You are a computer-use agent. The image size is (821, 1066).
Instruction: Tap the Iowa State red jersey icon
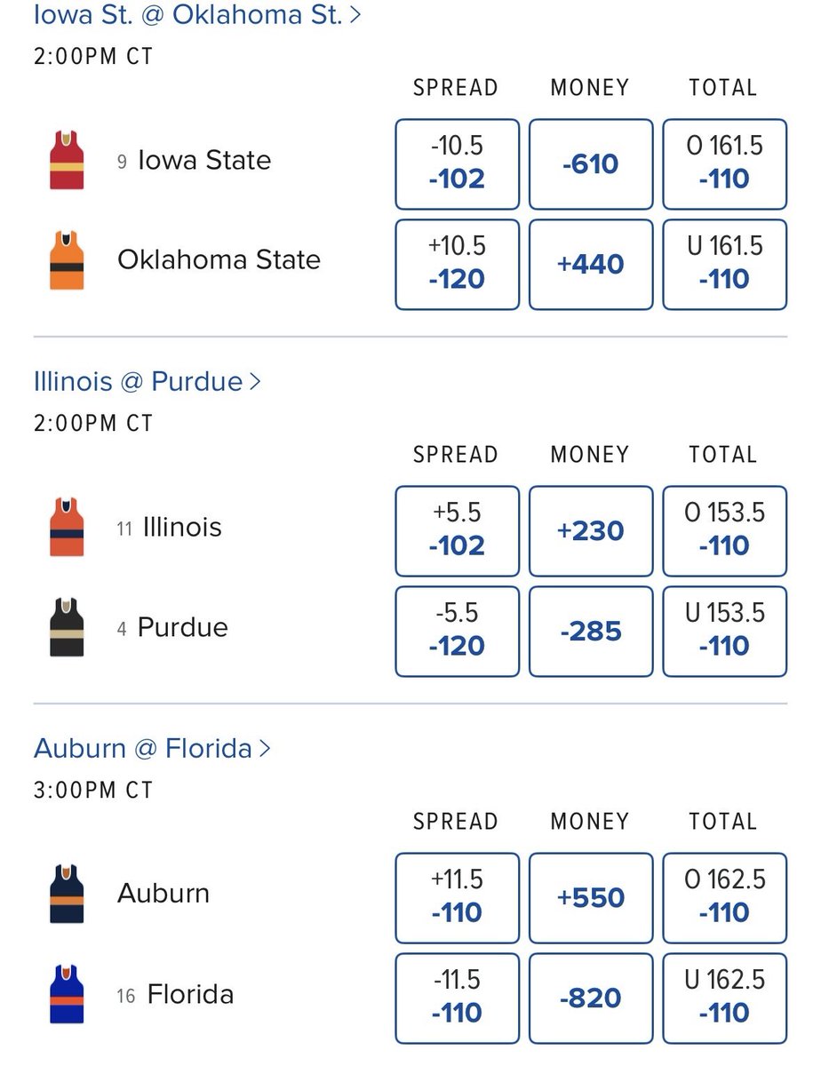(x=67, y=160)
